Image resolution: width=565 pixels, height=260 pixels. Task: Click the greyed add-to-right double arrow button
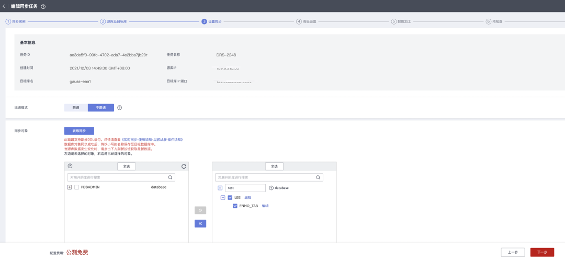click(200, 210)
